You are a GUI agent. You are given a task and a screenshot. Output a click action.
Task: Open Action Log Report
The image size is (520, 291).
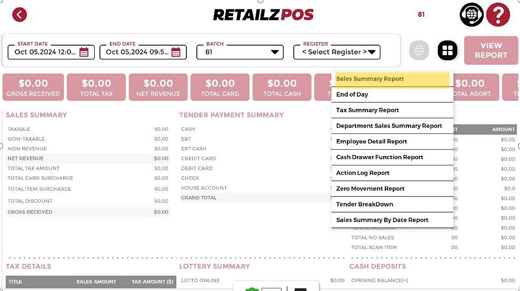tap(392, 173)
